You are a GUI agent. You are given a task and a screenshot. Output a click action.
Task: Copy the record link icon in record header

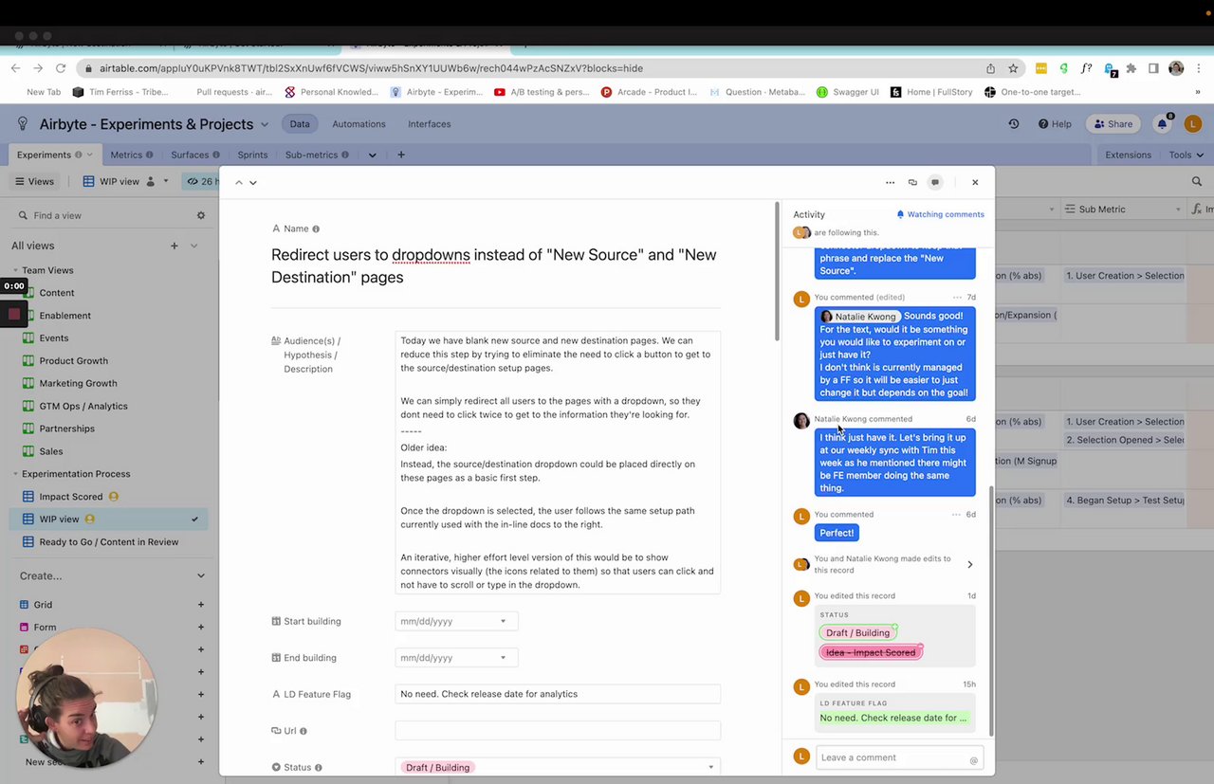click(912, 182)
